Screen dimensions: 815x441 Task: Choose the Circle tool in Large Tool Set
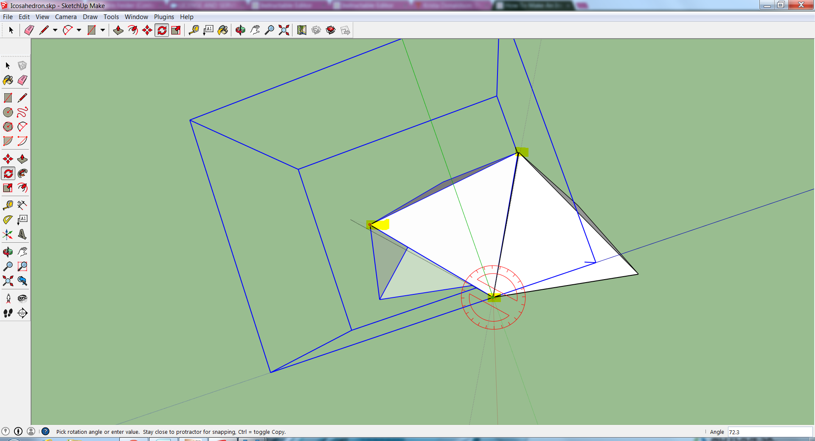(x=8, y=112)
